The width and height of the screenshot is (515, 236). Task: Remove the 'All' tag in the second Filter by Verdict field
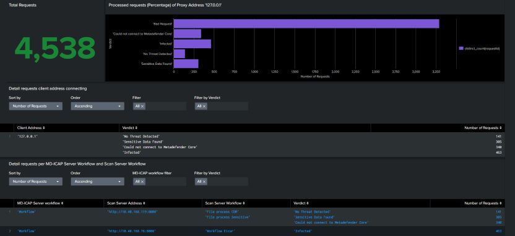tap(204, 182)
